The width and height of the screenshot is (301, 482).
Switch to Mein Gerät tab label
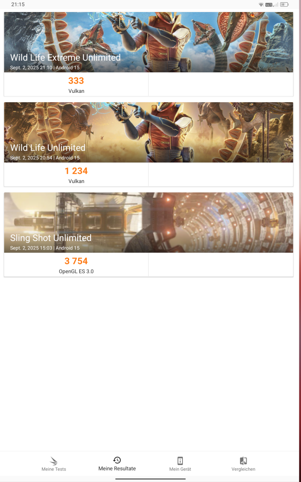(180, 469)
